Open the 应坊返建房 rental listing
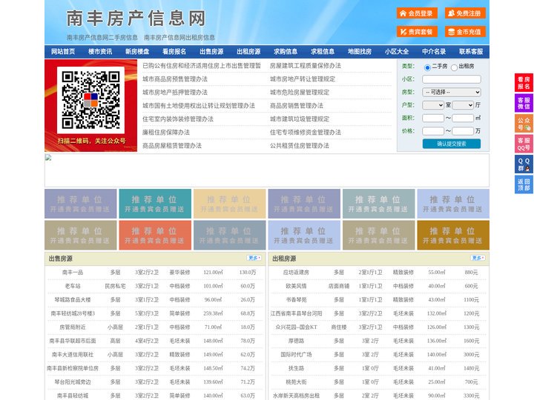This screenshot has height=400, width=534. pyautogui.click(x=296, y=273)
